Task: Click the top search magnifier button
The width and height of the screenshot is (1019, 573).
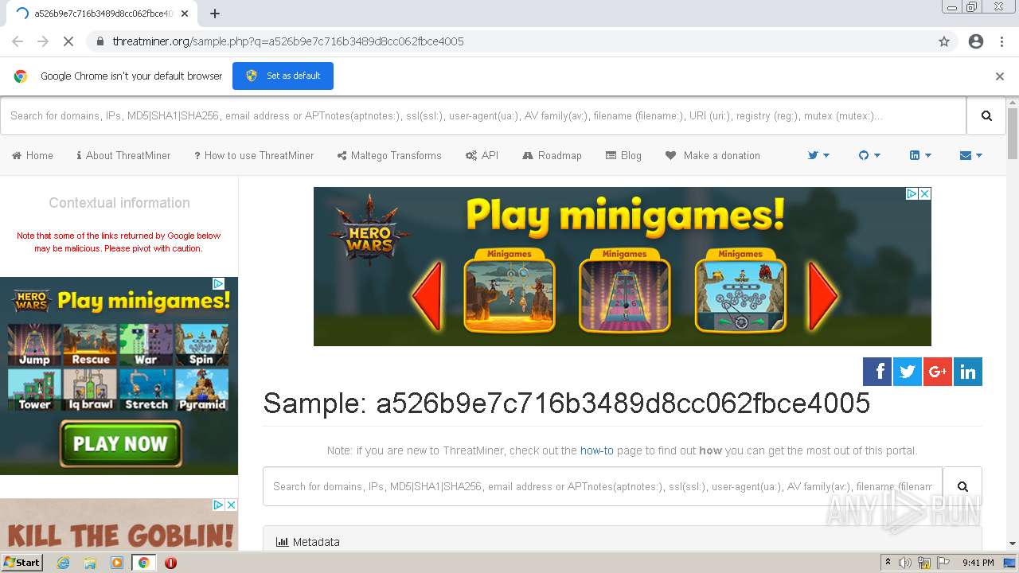Action: (986, 116)
